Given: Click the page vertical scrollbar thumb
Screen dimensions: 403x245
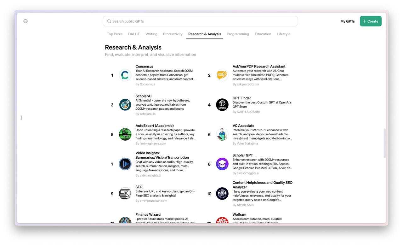Looking at the screenshot, I should [384, 143].
